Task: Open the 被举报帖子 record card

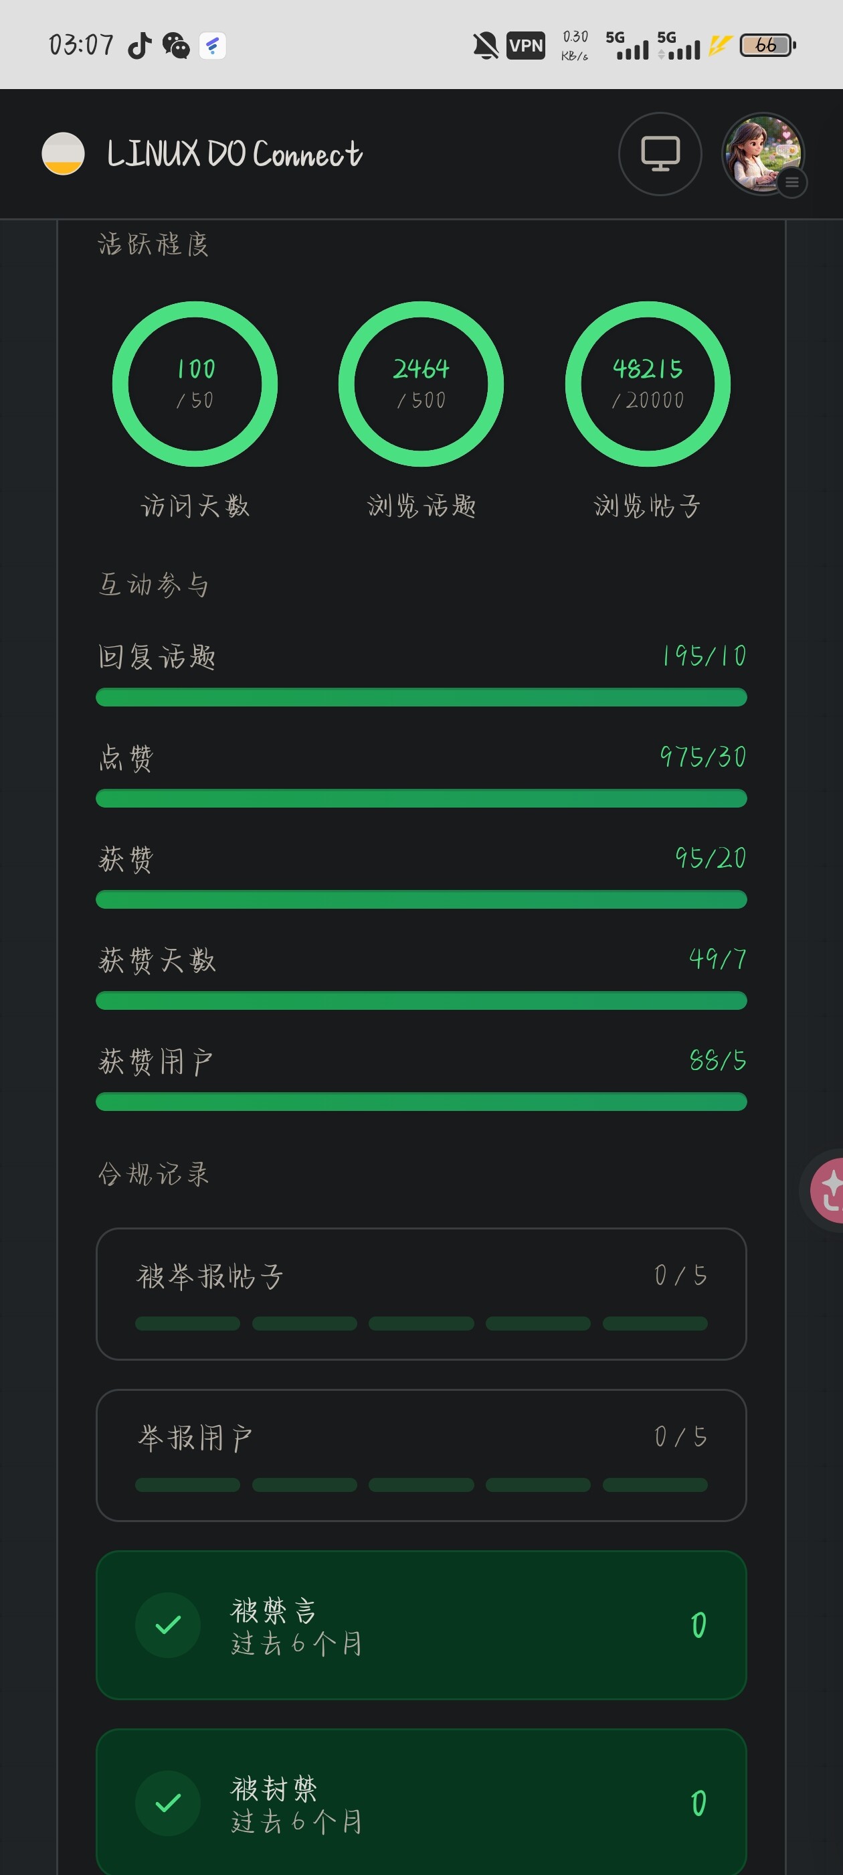Action: coord(421,1294)
